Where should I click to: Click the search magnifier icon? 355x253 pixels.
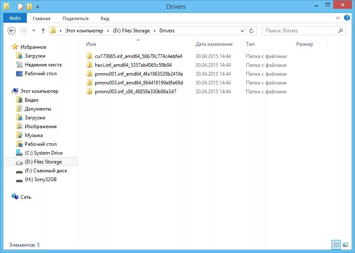click(340, 31)
